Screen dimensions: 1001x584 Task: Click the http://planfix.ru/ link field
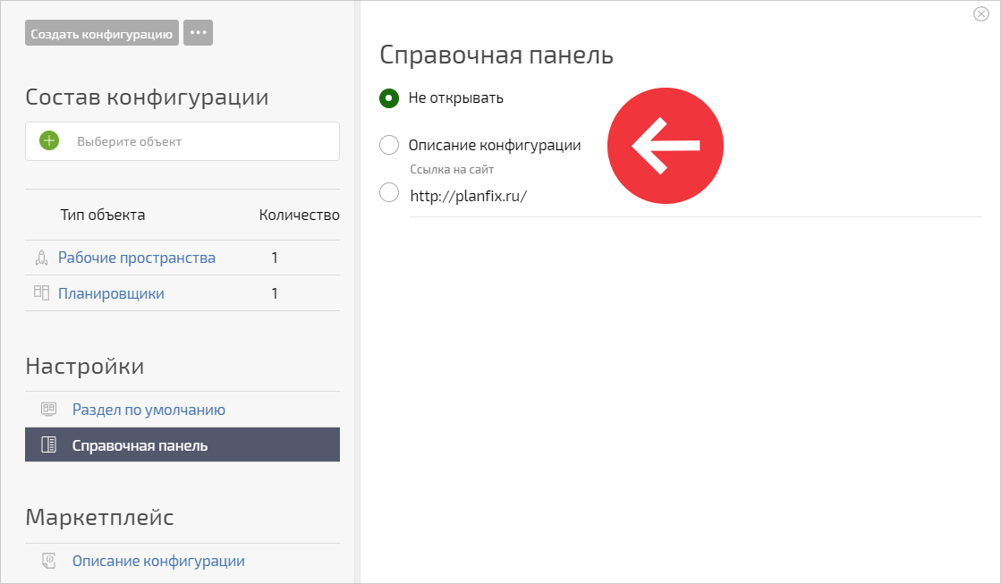point(695,196)
